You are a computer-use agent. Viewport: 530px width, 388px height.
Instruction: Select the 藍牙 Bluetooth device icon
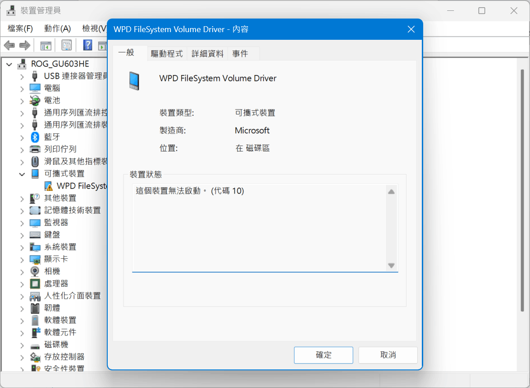[x=35, y=137]
